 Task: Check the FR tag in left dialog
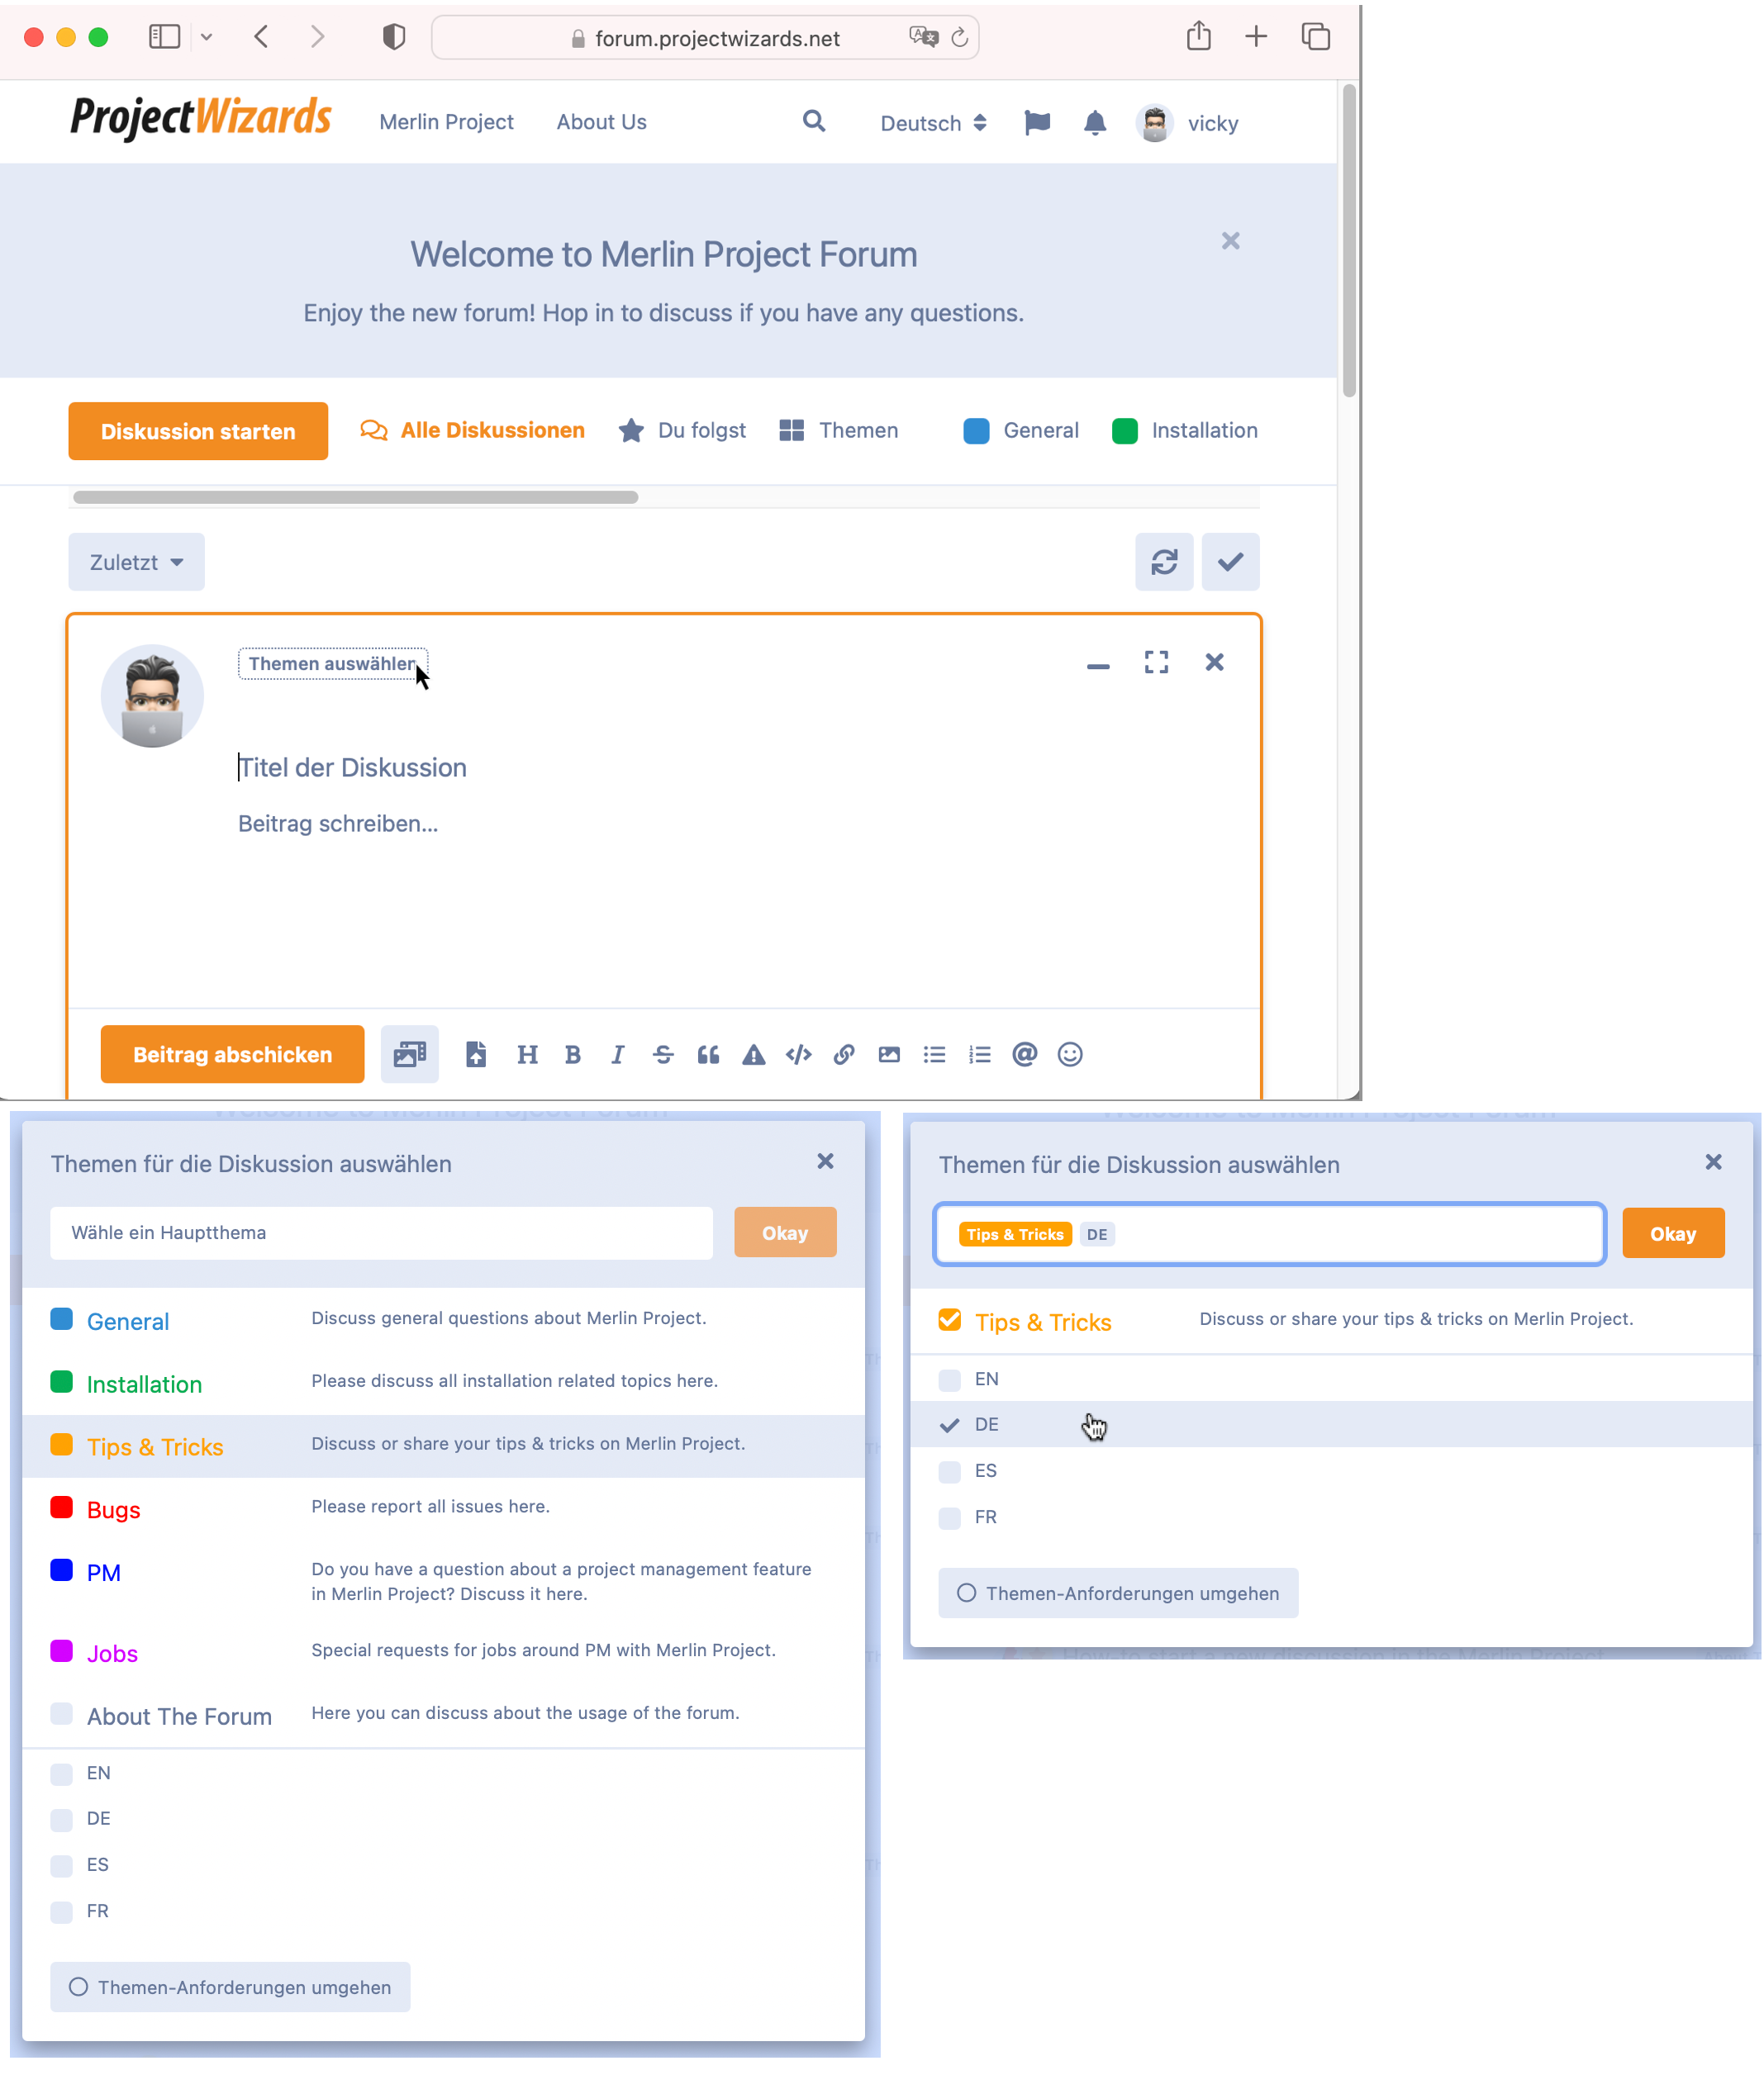(62, 1912)
